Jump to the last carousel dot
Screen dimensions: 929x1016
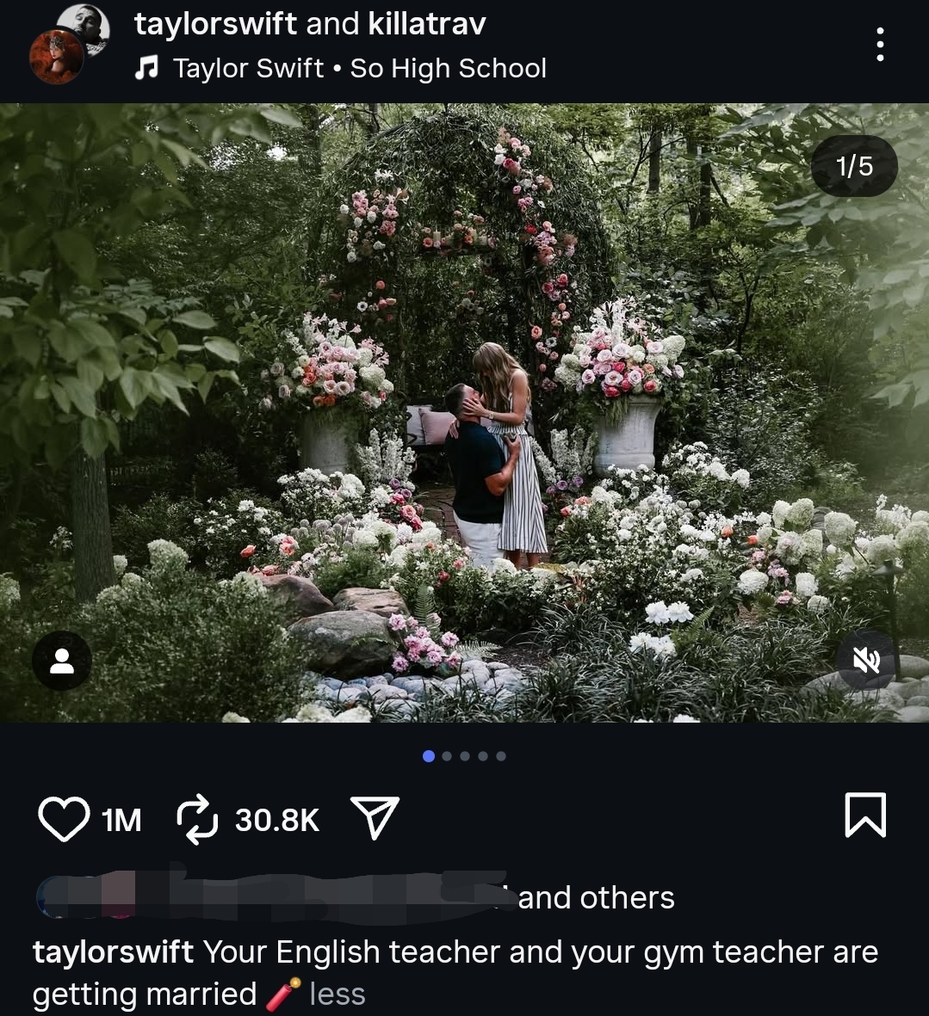(x=501, y=756)
